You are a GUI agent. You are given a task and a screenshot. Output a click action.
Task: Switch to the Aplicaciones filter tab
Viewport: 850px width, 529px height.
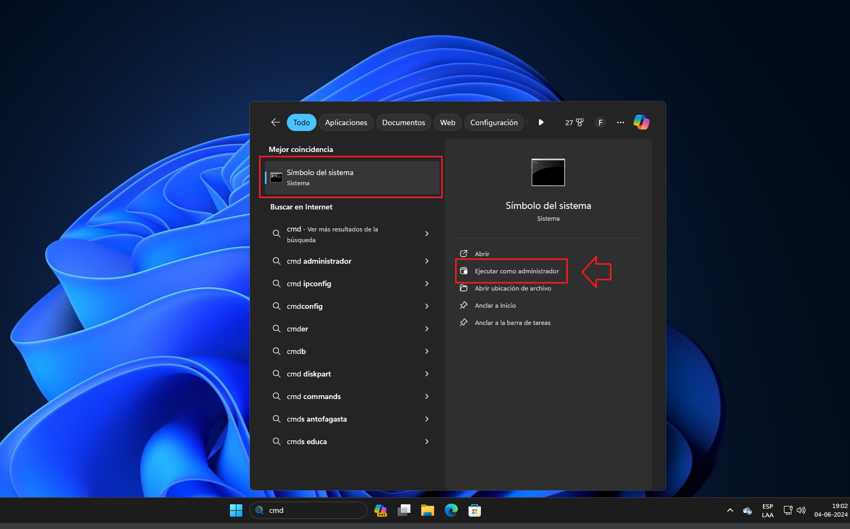(x=346, y=122)
